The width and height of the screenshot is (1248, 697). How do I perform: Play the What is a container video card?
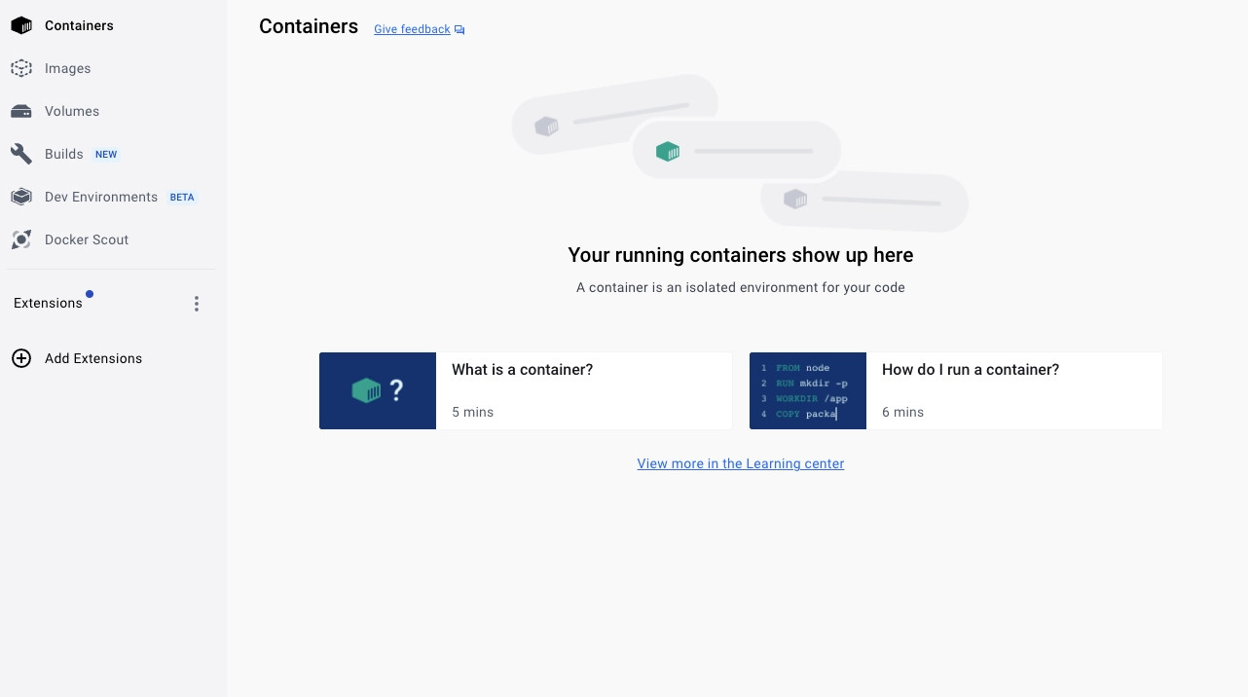[526, 390]
